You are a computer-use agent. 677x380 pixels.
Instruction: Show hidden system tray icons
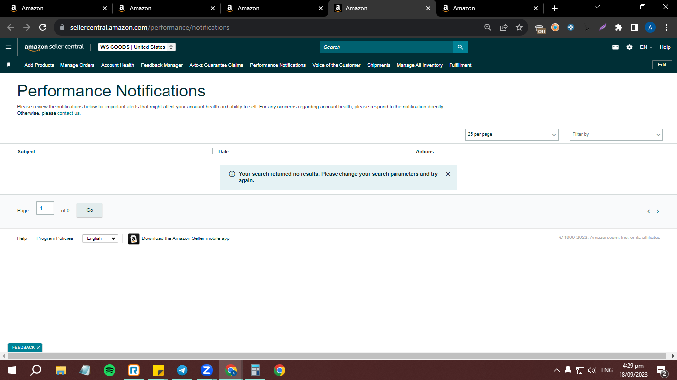(x=556, y=370)
